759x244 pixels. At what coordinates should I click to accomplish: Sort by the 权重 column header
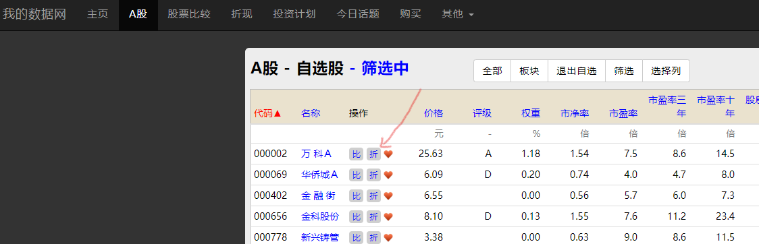point(531,113)
